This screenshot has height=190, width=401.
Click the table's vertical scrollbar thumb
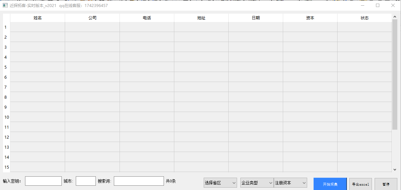point(395,74)
